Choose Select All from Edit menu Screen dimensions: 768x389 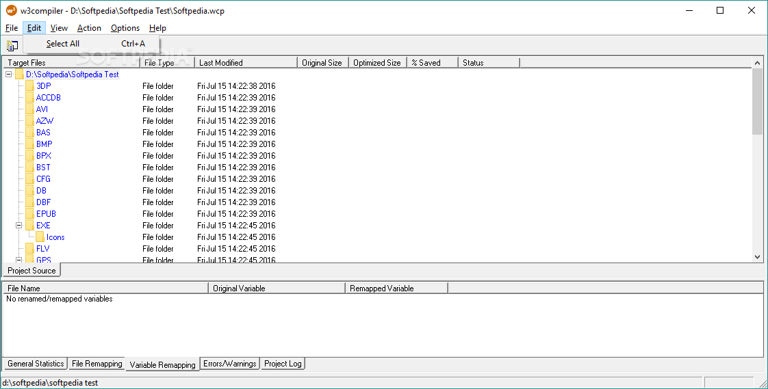[x=91, y=44]
